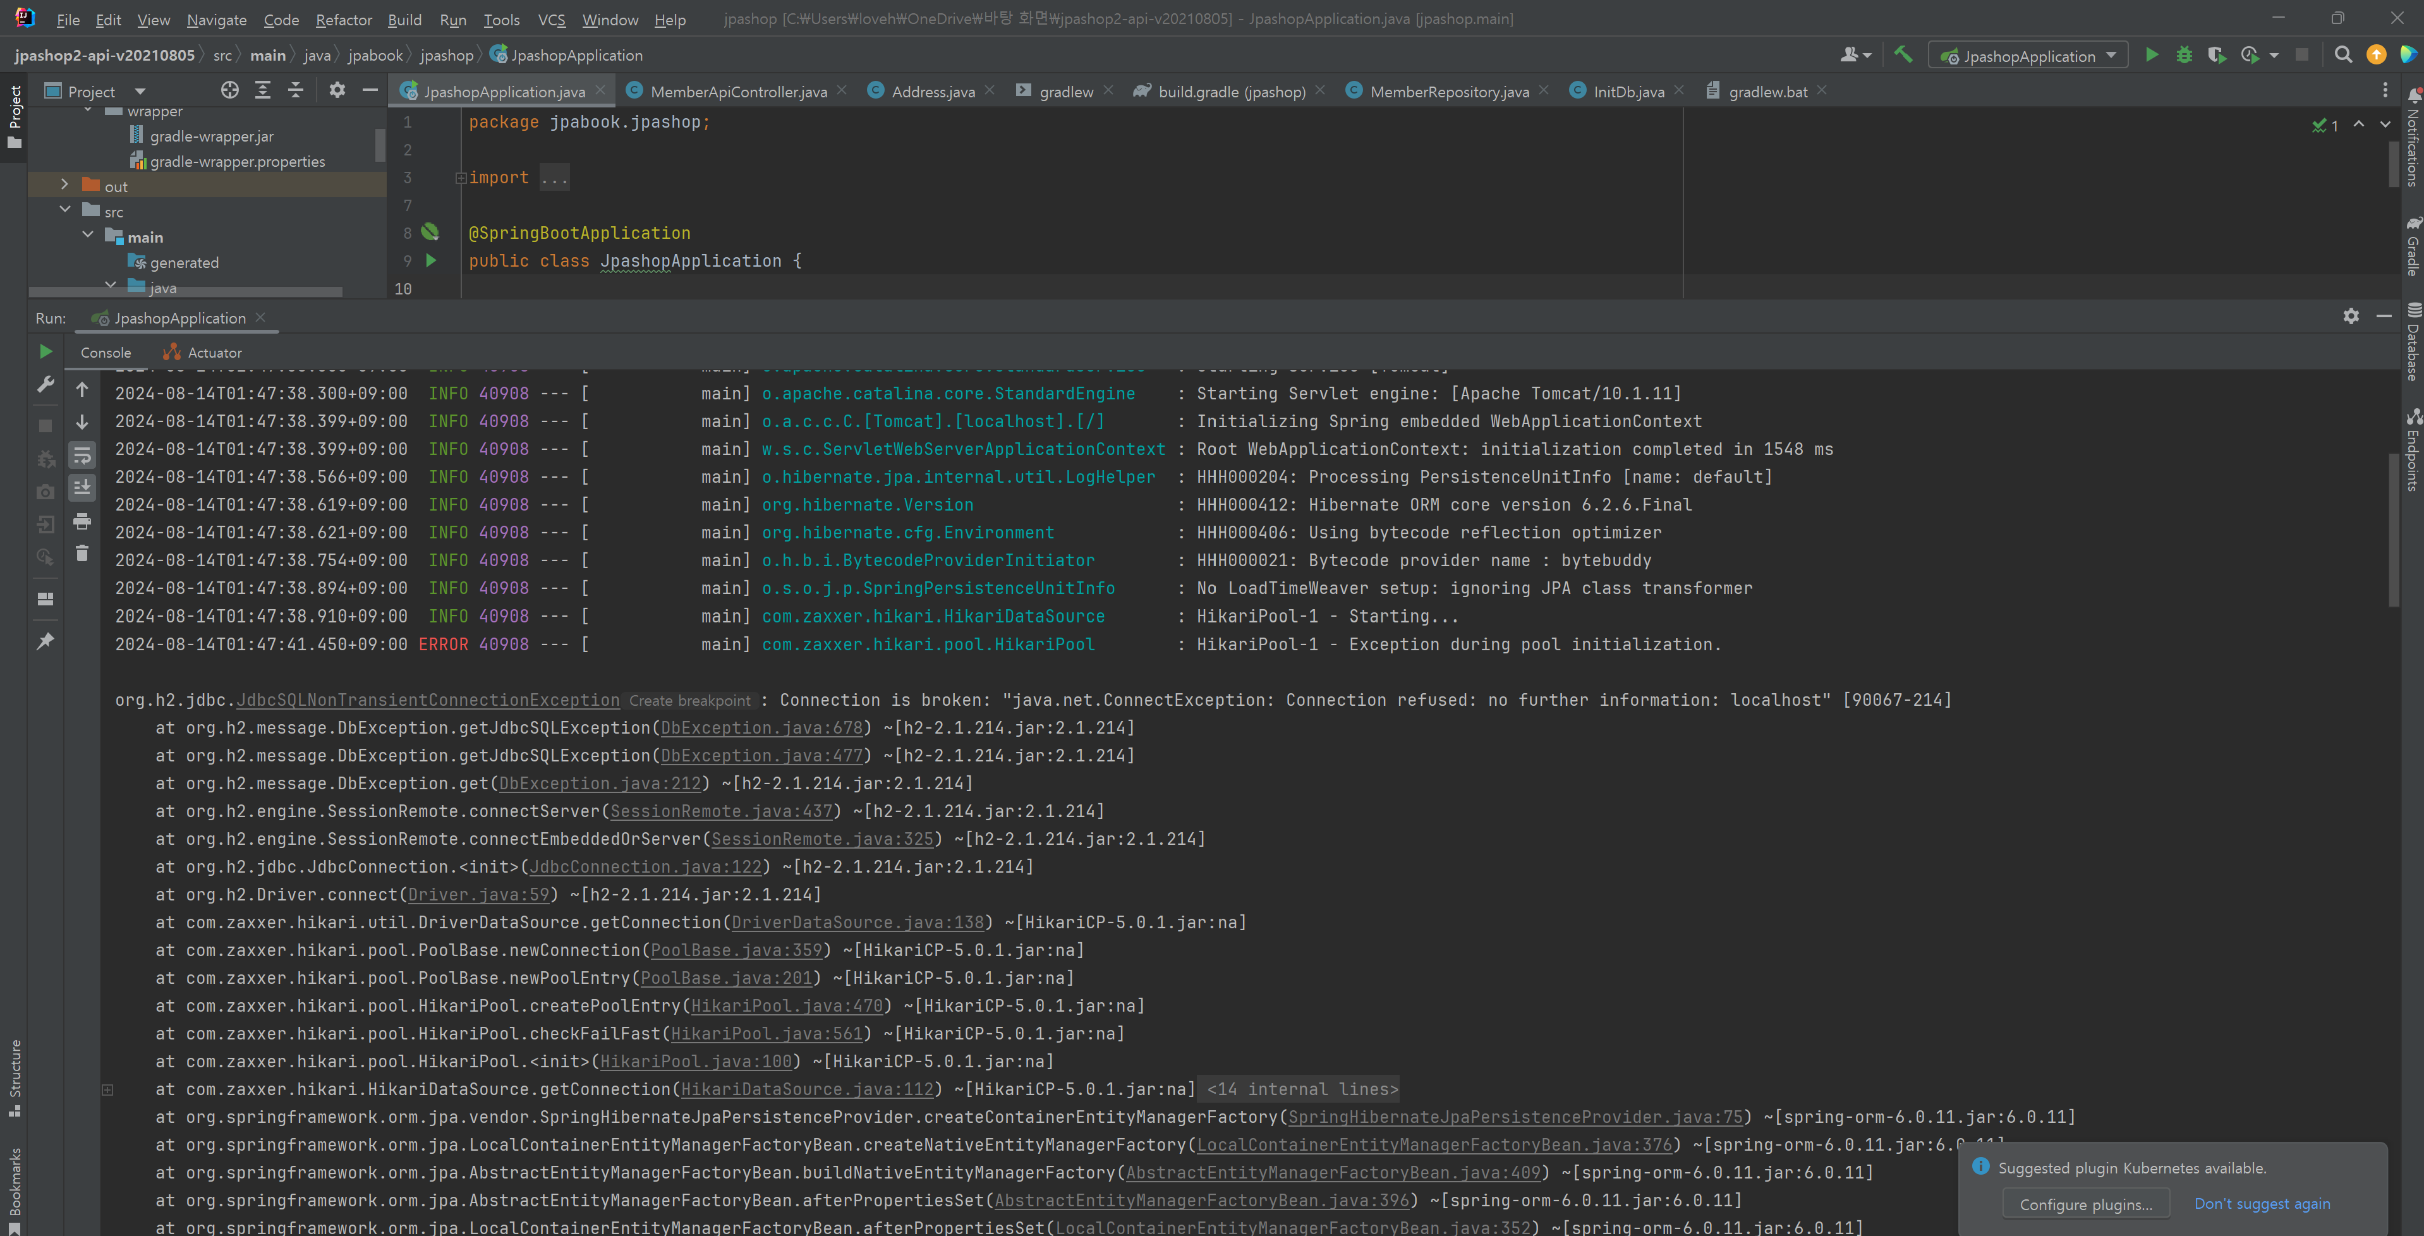Open DbException.java:678 stack trace link
The width and height of the screenshot is (2424, 1236).
(x=761, y=728)
